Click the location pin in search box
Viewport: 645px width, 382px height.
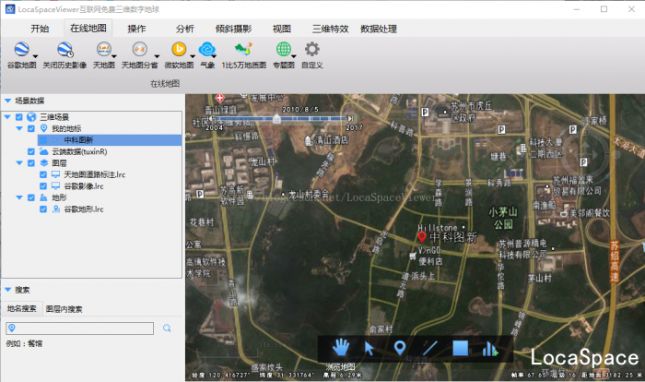12,328
